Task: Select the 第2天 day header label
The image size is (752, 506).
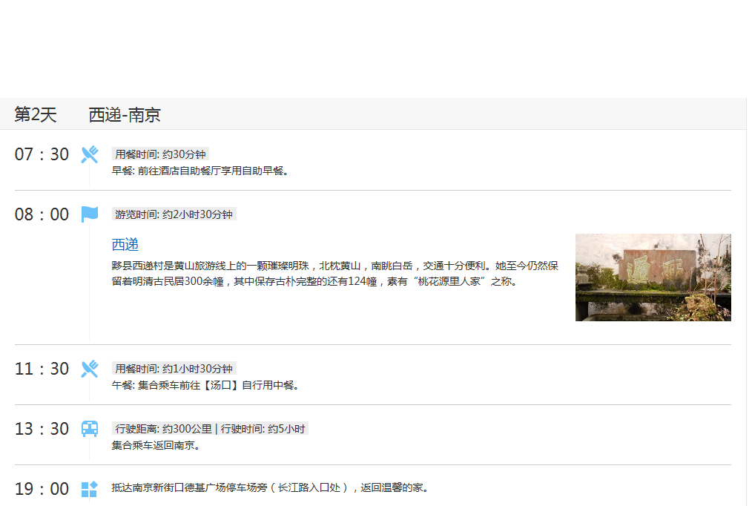Action: point(36,115)
